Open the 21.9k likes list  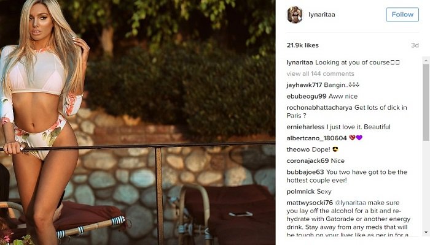pyautogui.click(x=302, y=45)
